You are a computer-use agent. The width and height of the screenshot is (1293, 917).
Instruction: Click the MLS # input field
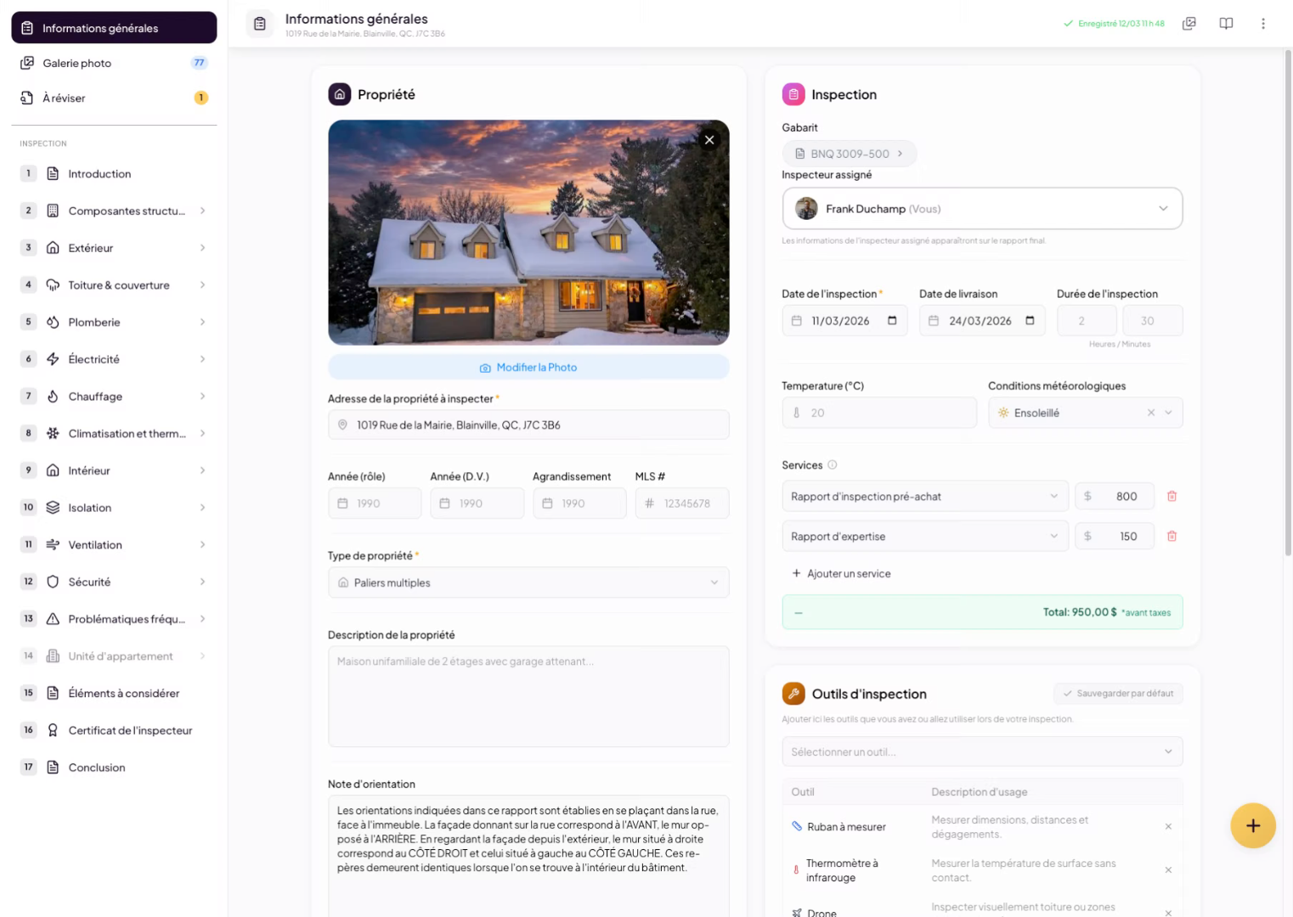[x=682, y=504]
